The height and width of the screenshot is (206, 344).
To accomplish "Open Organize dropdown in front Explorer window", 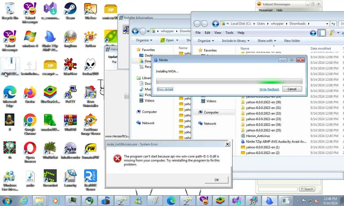I will pyautogui.click(x=206, y=41).
